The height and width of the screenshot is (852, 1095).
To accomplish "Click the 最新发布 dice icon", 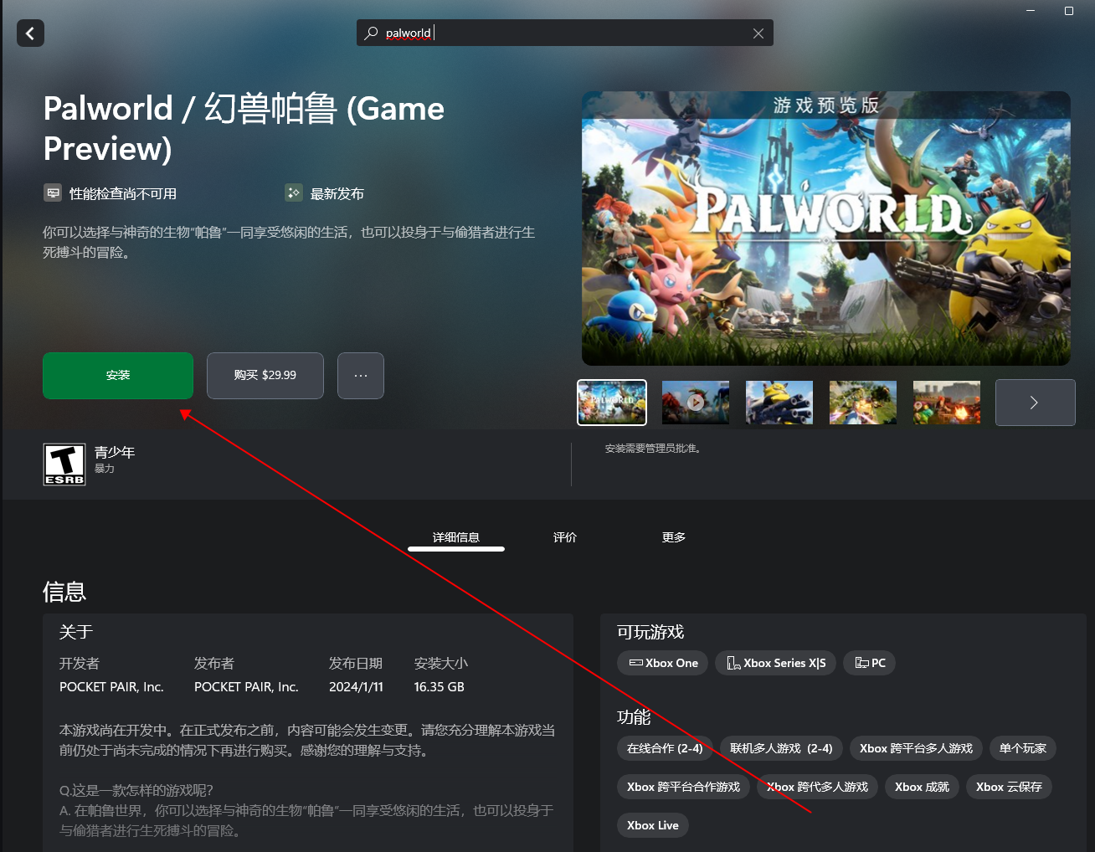I will click(293, 192).
